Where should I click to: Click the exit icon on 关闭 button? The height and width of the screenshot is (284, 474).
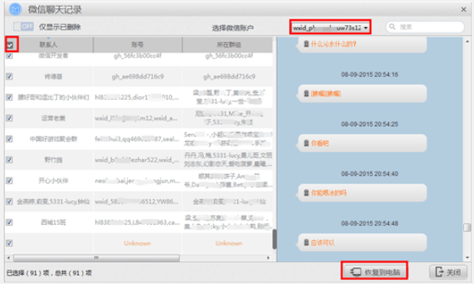439,272
